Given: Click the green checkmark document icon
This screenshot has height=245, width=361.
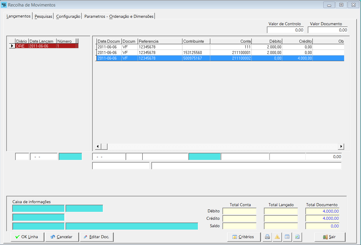Looking at the screenshot, I should [x=297, y=237].
